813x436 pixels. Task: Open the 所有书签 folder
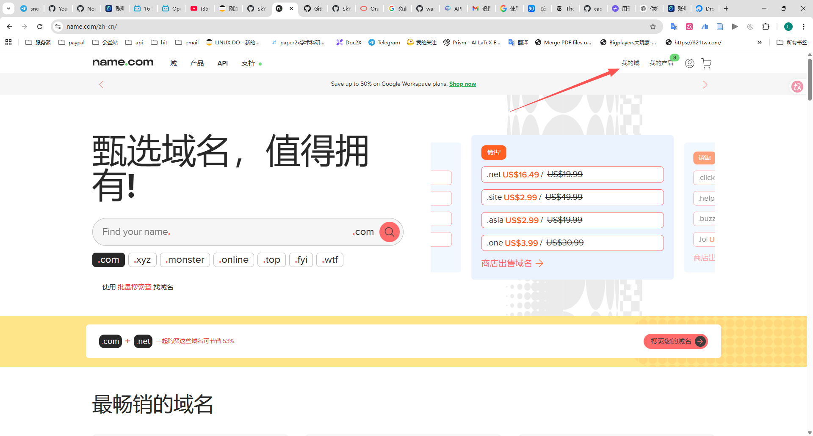click(792, 42)
